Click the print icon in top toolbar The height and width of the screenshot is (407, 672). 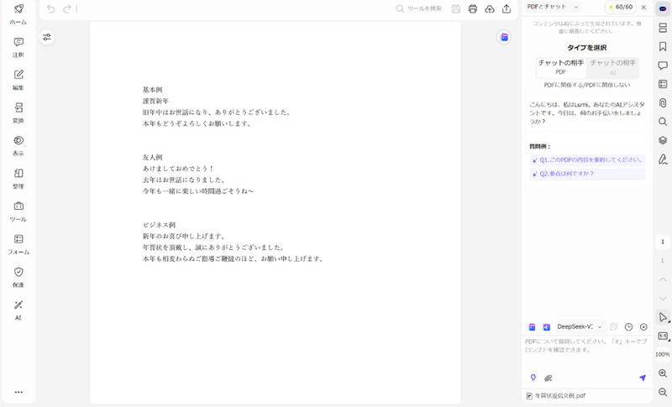473,9
